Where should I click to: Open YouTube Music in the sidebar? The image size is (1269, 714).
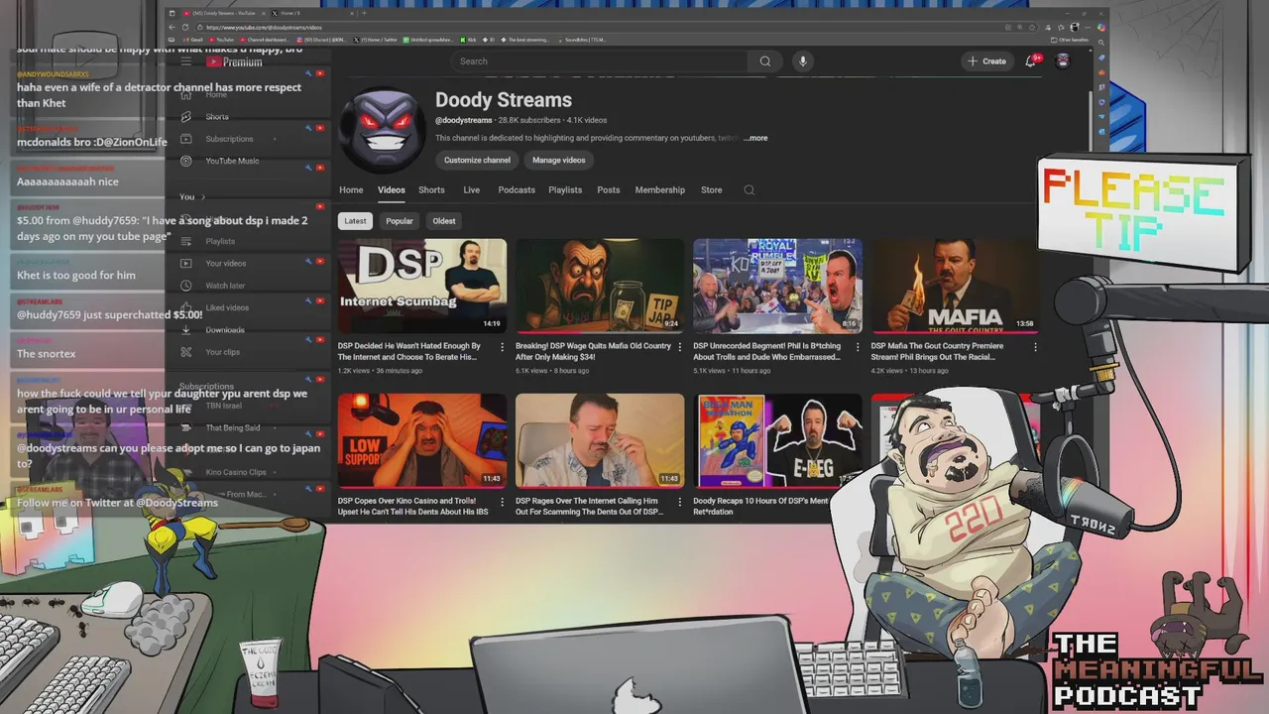(x=232, y=161)
